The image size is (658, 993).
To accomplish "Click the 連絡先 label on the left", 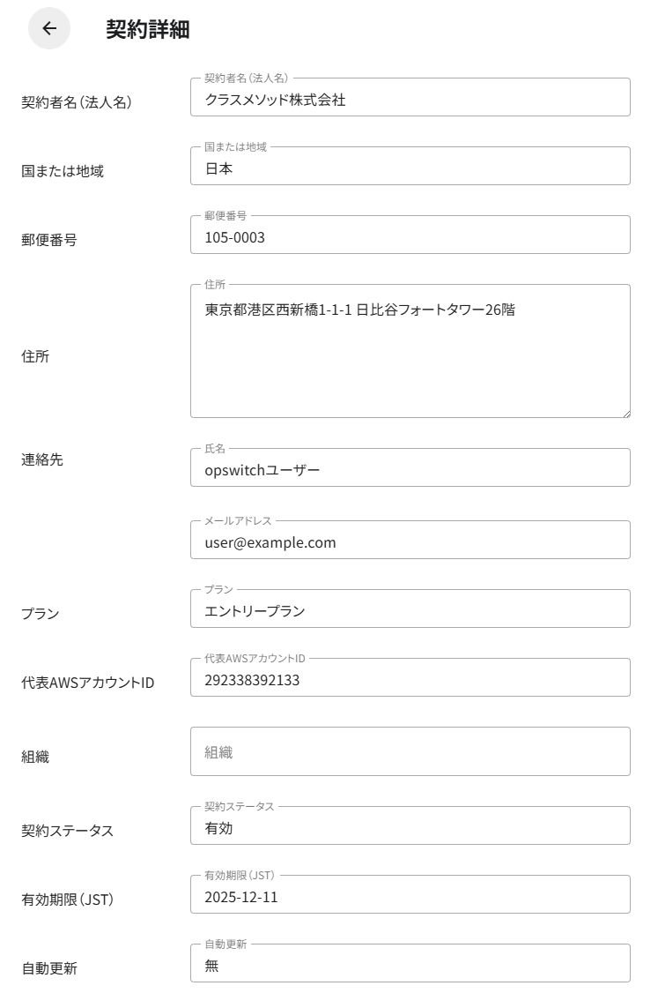I will [x=42, y=459].
